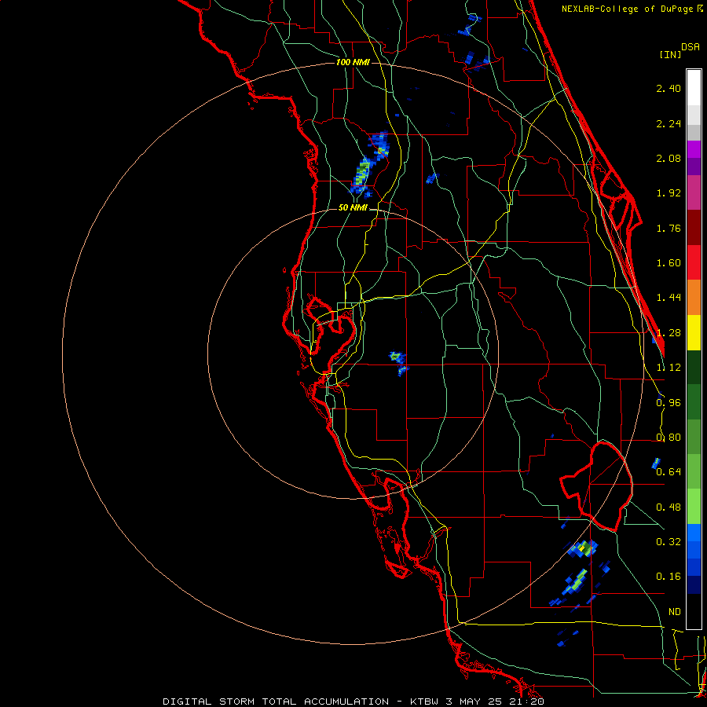
Task: Click the 1.60 legend value
Action: [669, 263]
